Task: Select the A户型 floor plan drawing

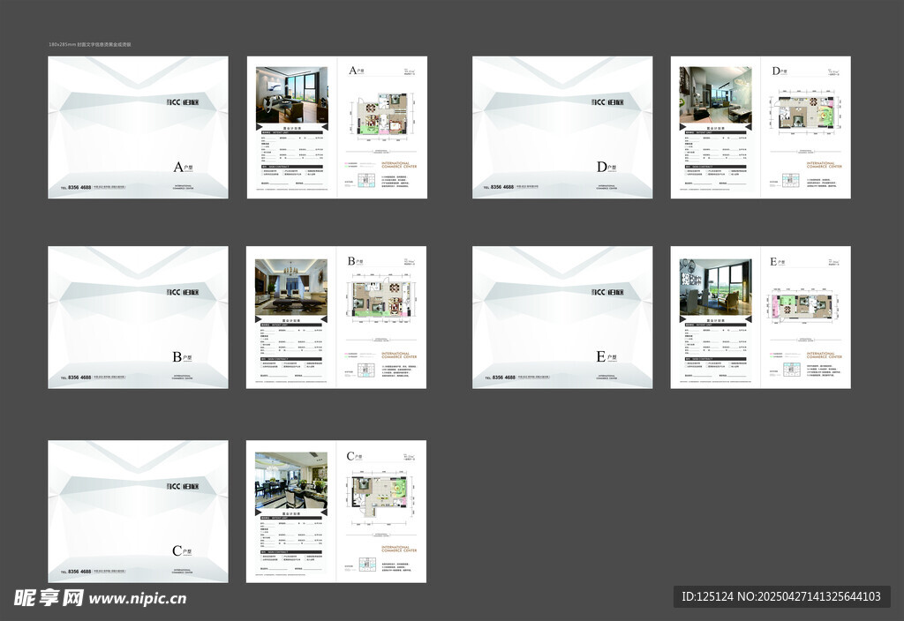Action: coord(381,116)
